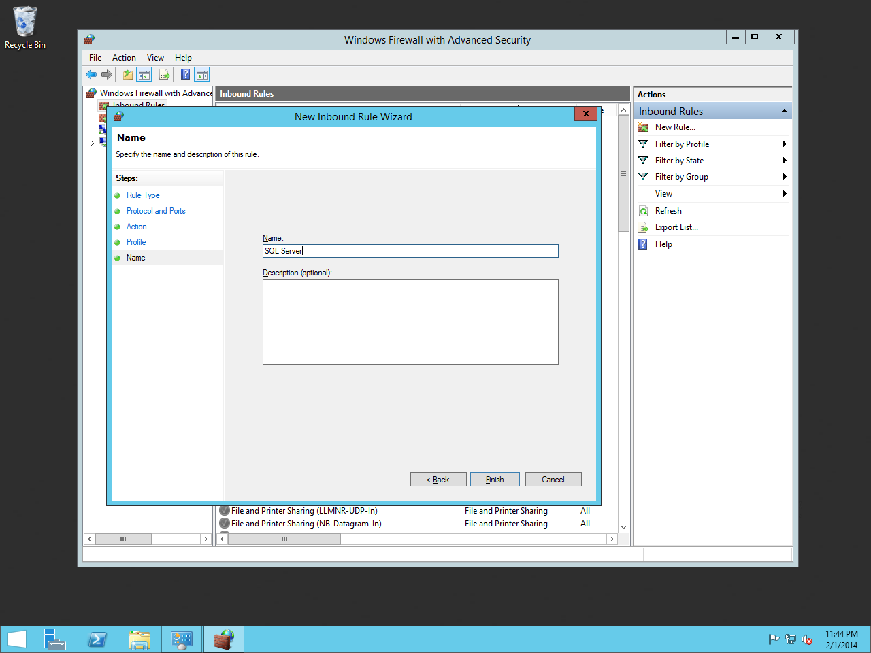This screenshot has width=871, height=653.
Task: Launch PowerShell from the taskbar
Action: (x=97, y=639)
